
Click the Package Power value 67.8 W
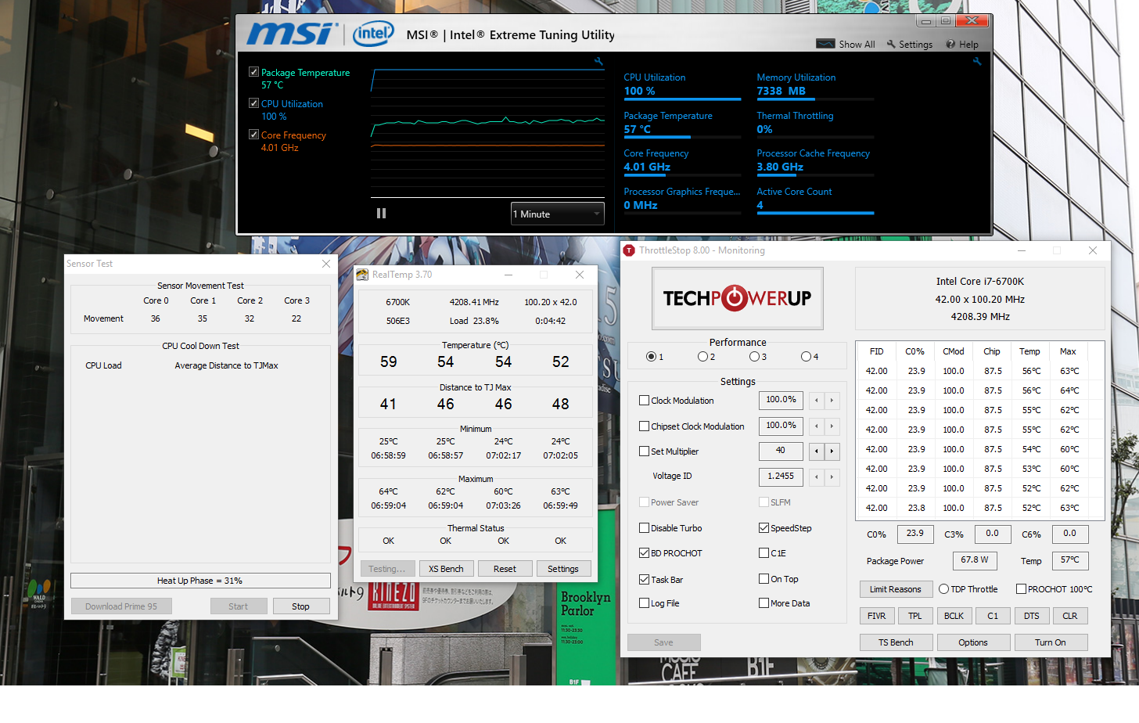(975, 560)
